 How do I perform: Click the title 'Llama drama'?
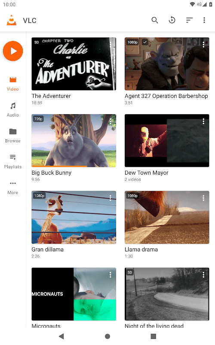[x=141, y=250]
